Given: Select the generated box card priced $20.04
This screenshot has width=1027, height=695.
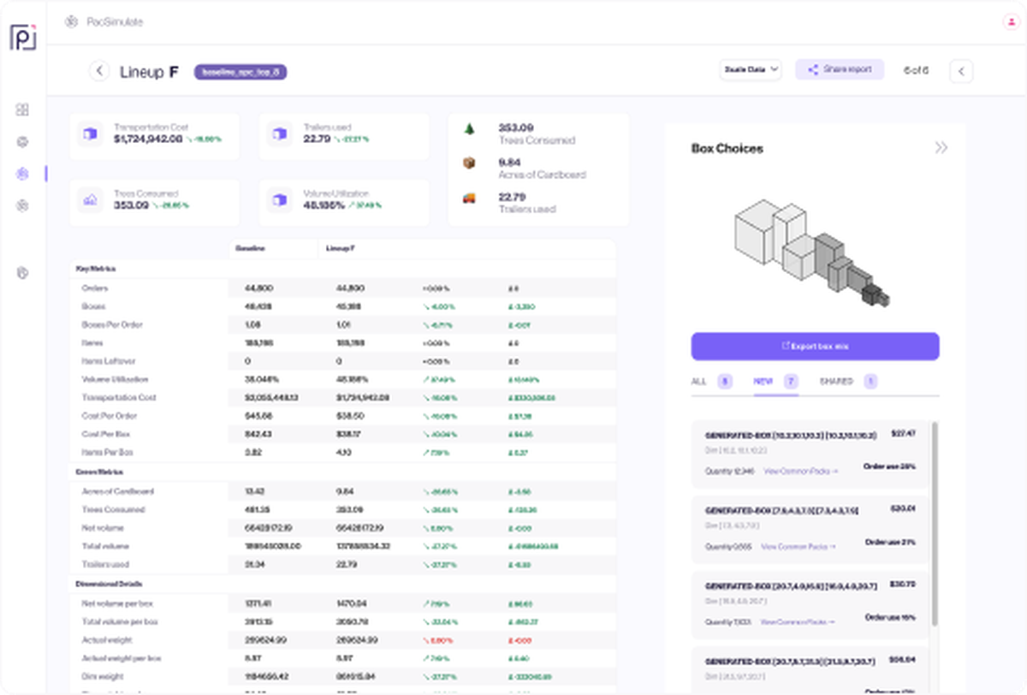Looking at the screenshot, I should pyautogui.click(x=810, y=528).
